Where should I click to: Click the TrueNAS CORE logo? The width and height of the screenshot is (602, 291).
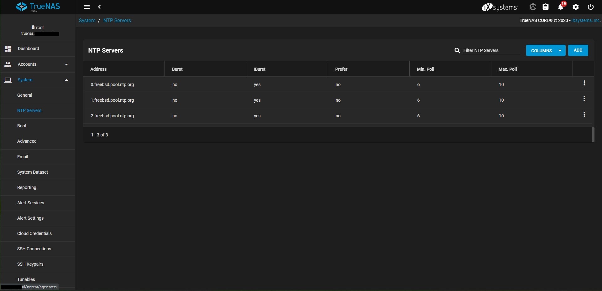(x=38, y=7)
